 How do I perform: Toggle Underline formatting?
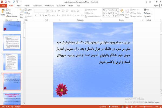41,15
